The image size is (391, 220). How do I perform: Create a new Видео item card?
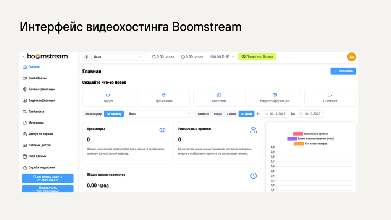tap(108, 98)
